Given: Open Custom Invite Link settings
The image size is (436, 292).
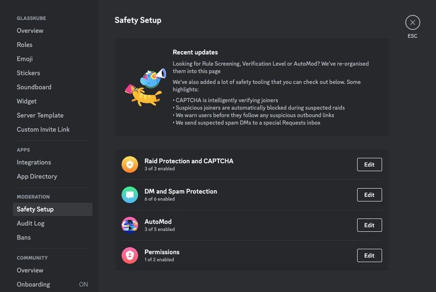Looking at the screenshot, I should (x=52, y=129).
